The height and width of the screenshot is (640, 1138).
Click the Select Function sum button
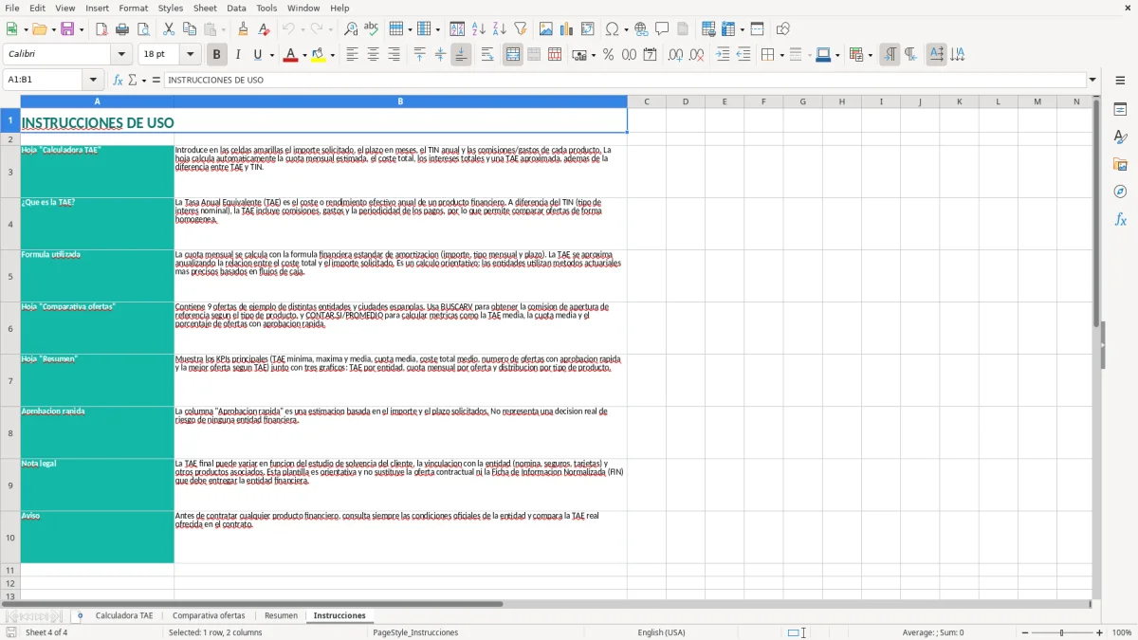133,80
